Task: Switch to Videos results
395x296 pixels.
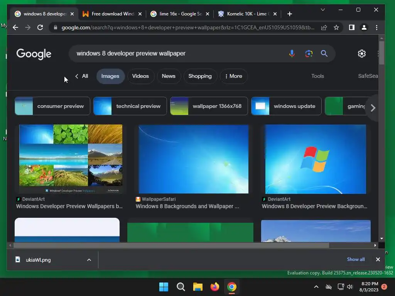Action: pos(140,76)
